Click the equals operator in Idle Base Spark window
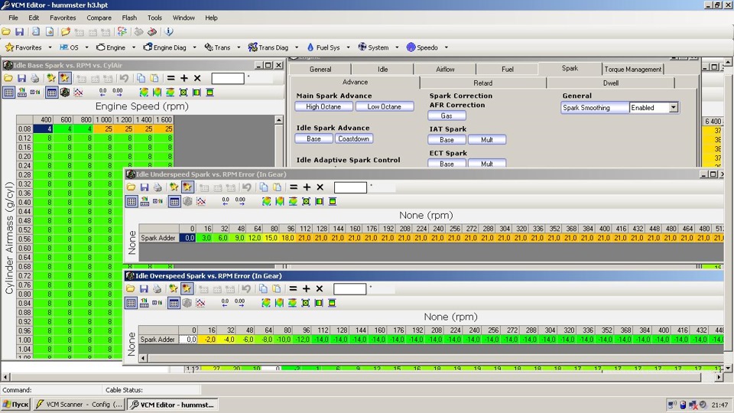734x413 pixels. click(171, 78)
